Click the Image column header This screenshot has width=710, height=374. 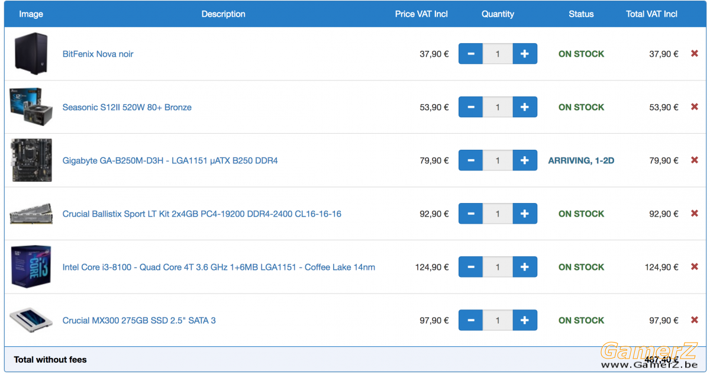(31, 14)
